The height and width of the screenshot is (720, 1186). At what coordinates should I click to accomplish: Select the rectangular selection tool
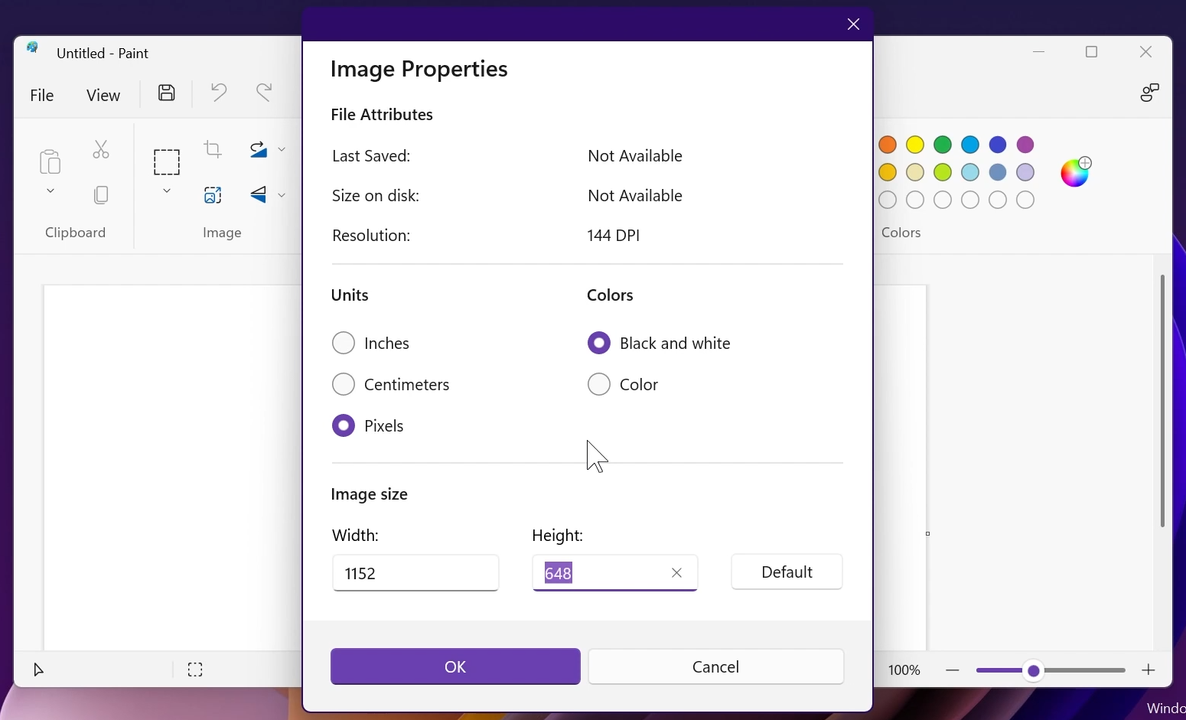coord(167,161)
